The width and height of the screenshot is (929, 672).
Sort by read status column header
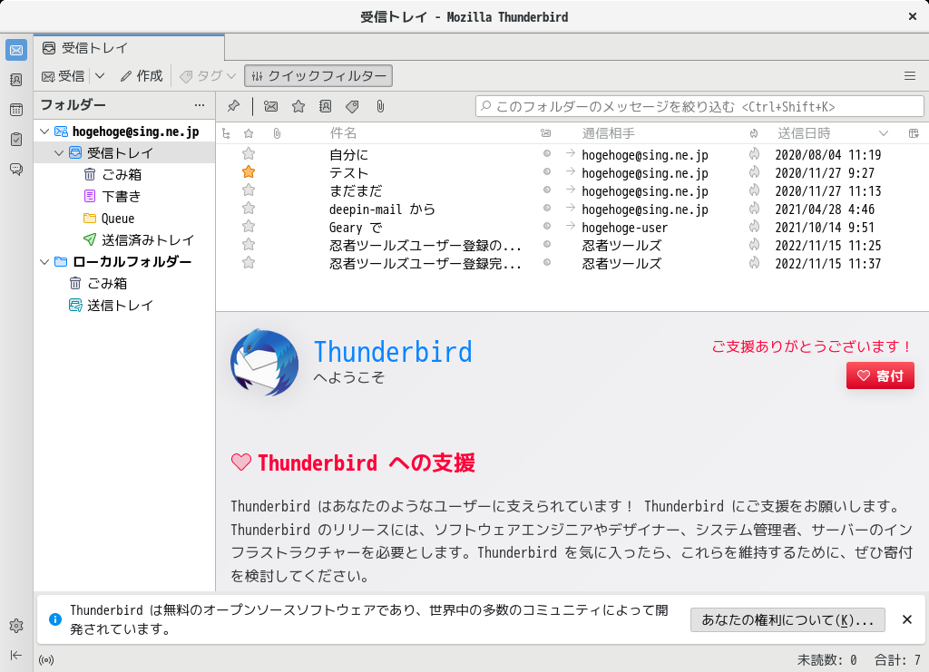point(545,133)
